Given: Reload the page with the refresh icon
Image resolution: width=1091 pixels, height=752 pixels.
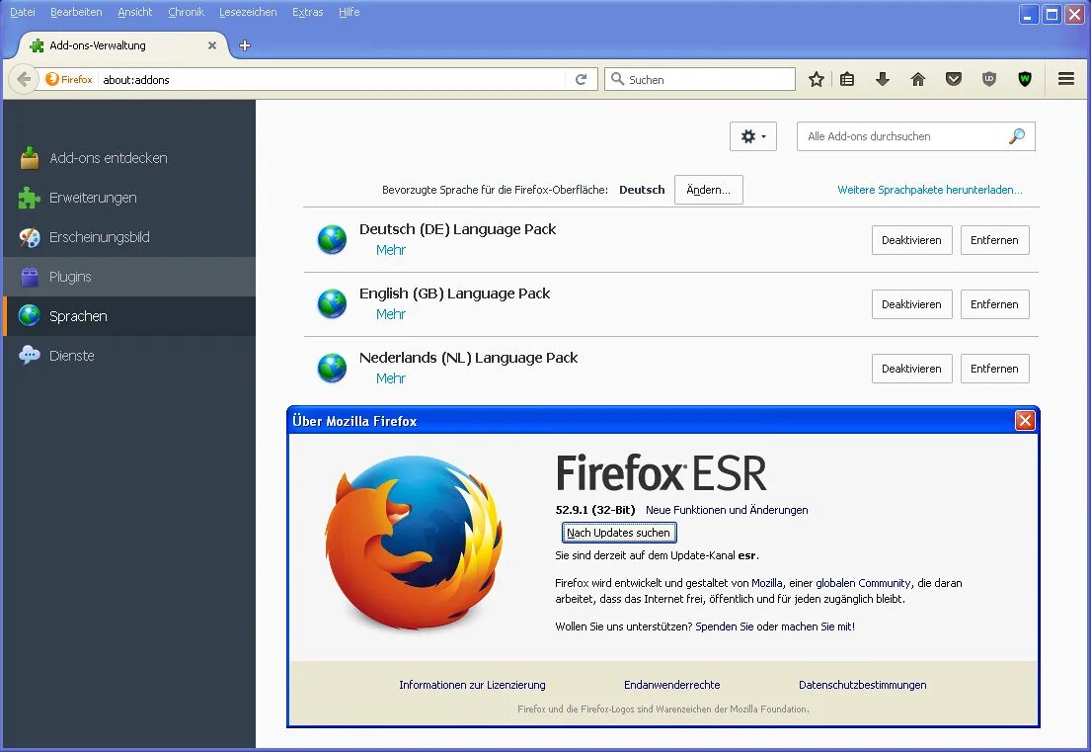Looking at the screenshot, I should point(581,79).
